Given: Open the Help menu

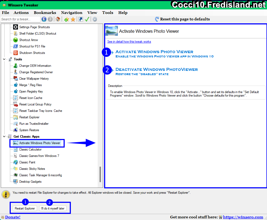Looking at the screenshot, I should pyautogui.click(x=123, y=13).
